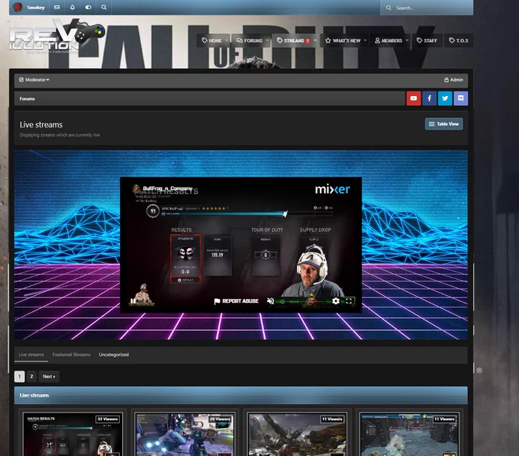Viewport: 519px width, 456px height.
Task: Click the BullFrog_n_Company channel name
Action: tap(167, 188)
